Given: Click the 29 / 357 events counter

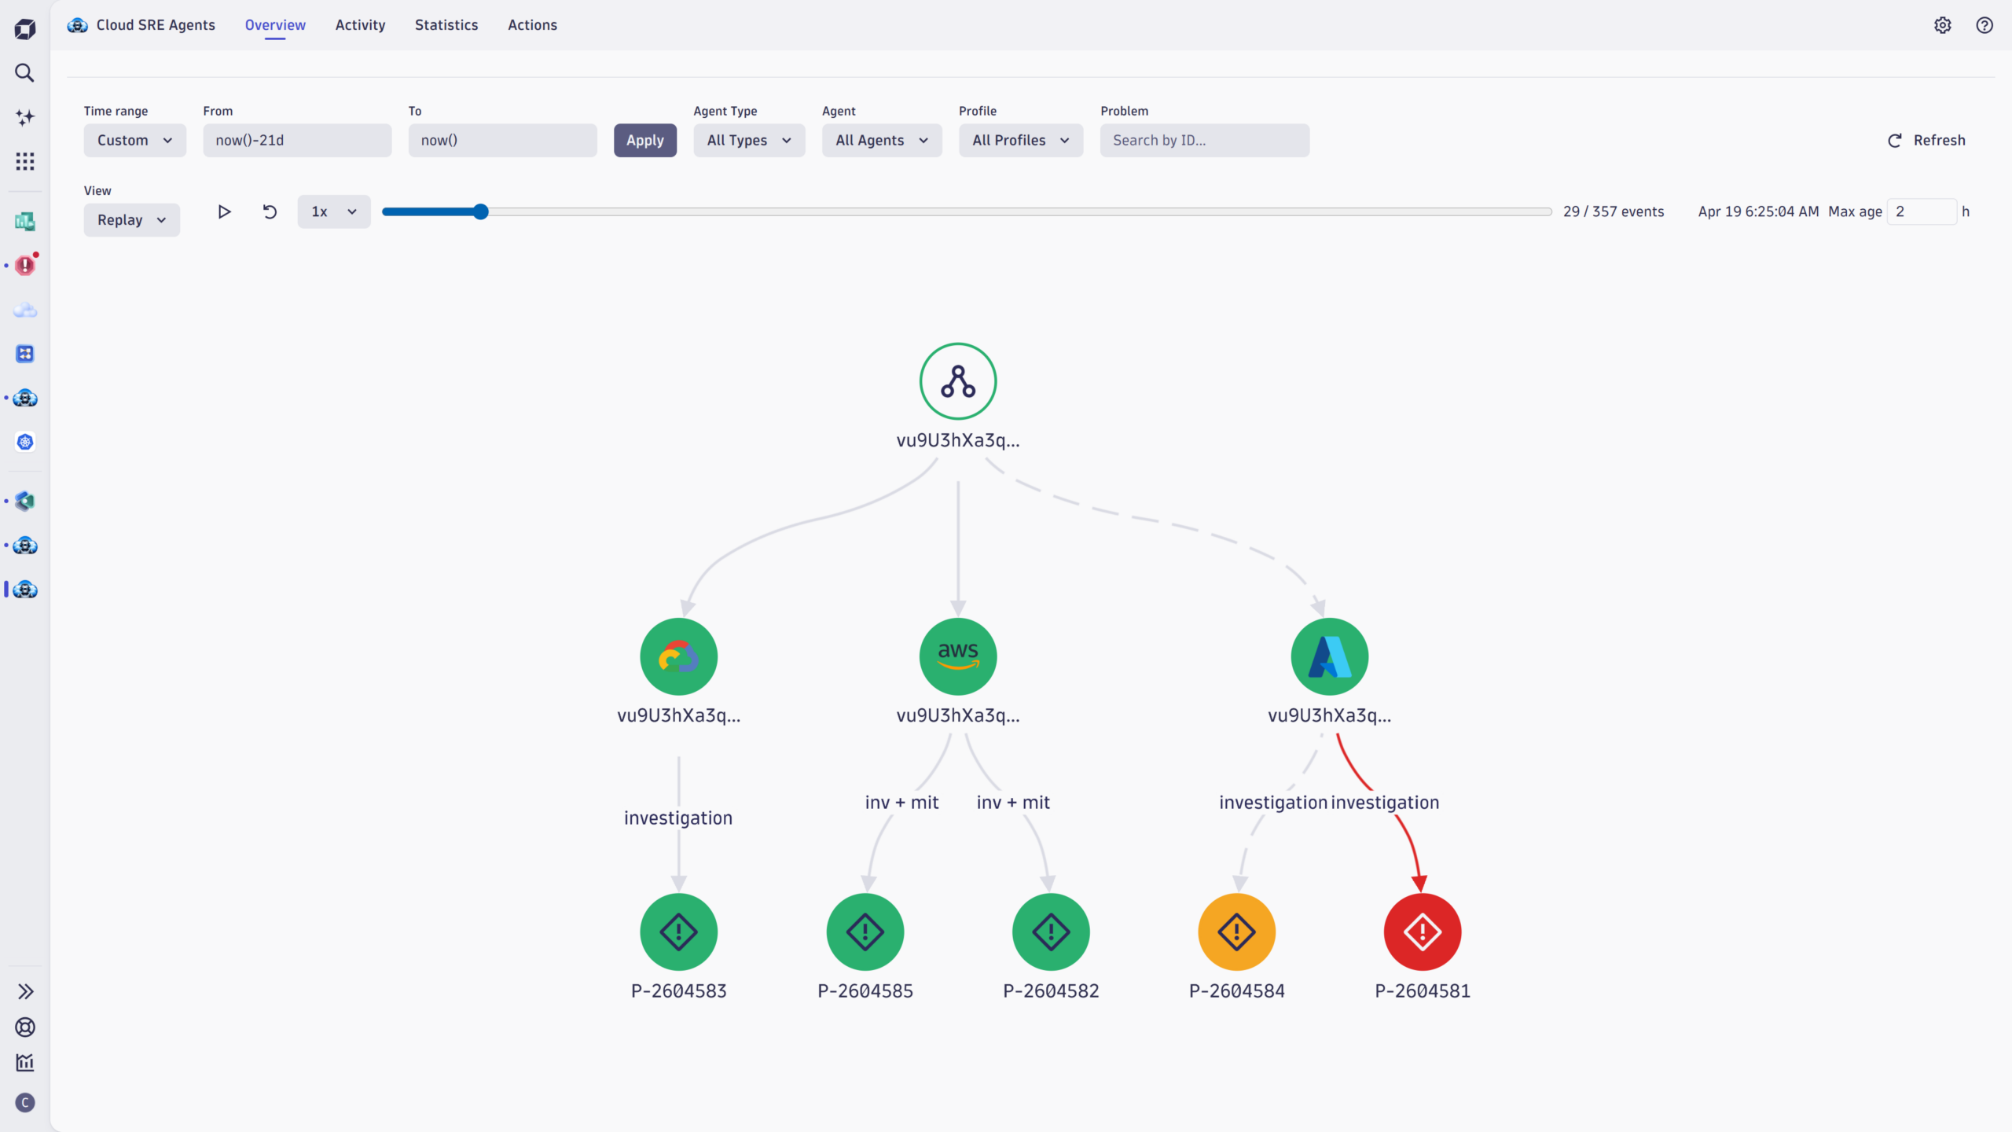Looking at the screenshot, I should pos(1614,211).
